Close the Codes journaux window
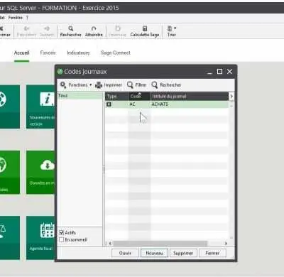This screenshot has width=284, height=277. 229,72
